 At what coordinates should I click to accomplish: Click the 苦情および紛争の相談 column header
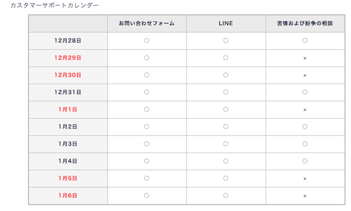(x=305, y=23)
